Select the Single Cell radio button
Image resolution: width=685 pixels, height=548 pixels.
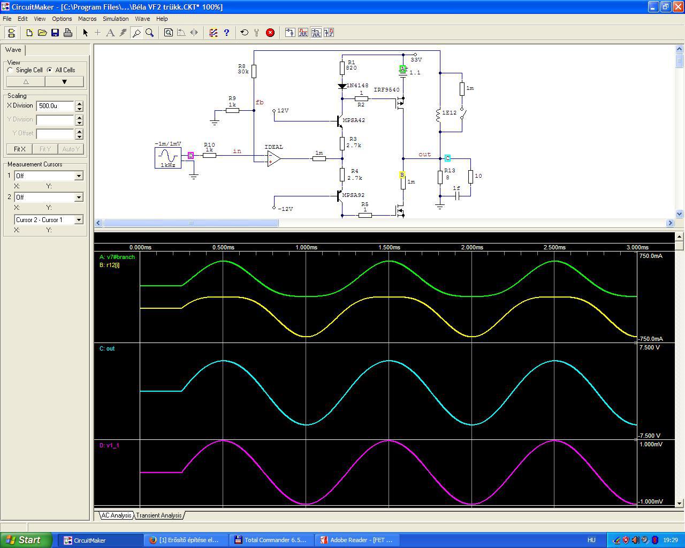click(10, 70)
